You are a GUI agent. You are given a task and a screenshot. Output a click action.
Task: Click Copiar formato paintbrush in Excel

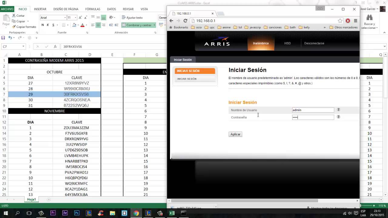24,27
